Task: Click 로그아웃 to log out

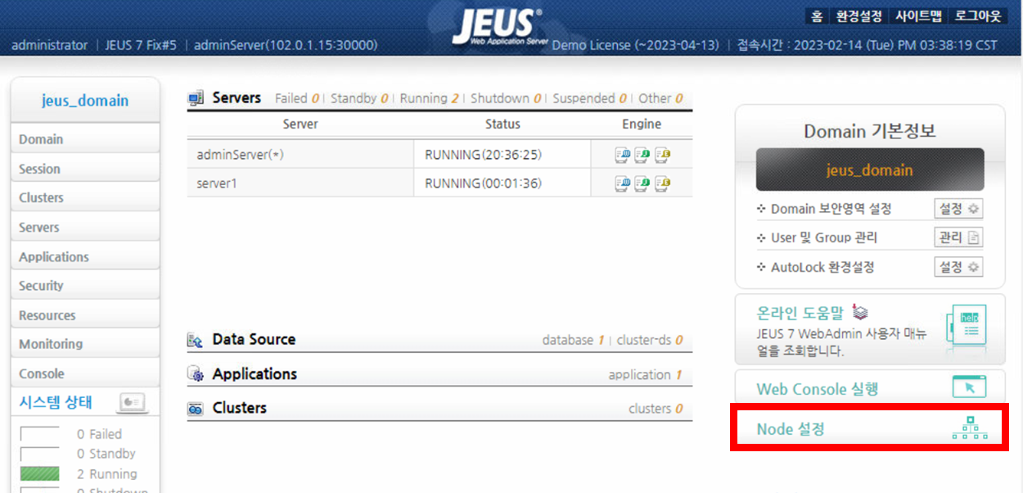Action: 977,16
